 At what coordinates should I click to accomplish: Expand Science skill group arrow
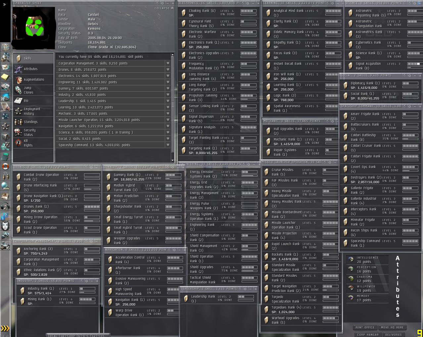[168, 132]
